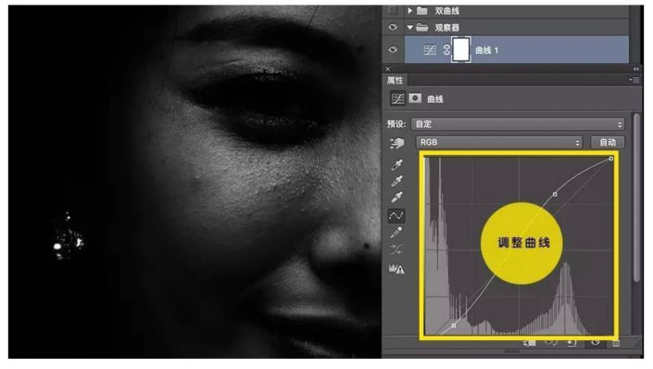Viewport: 653px width, 369px height.
Task: Open the 预设 preset dropdown showing 自定
Action: pyautogui.click(x=518, y=124)
